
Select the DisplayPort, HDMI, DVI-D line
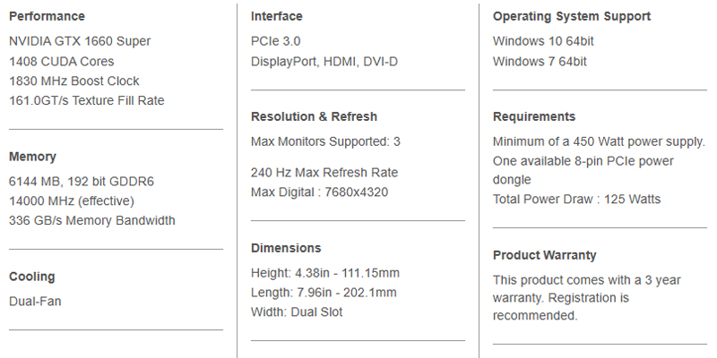tap(324, 61)
